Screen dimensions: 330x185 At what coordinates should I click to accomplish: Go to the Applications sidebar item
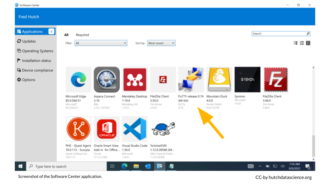pyautogui.click(x=35, y=32)
